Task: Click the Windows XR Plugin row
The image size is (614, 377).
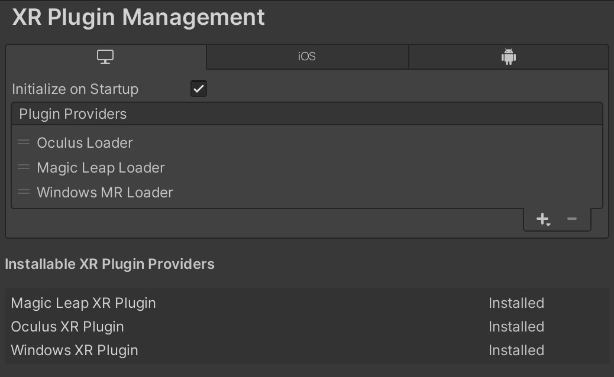Action: [75, 350]
